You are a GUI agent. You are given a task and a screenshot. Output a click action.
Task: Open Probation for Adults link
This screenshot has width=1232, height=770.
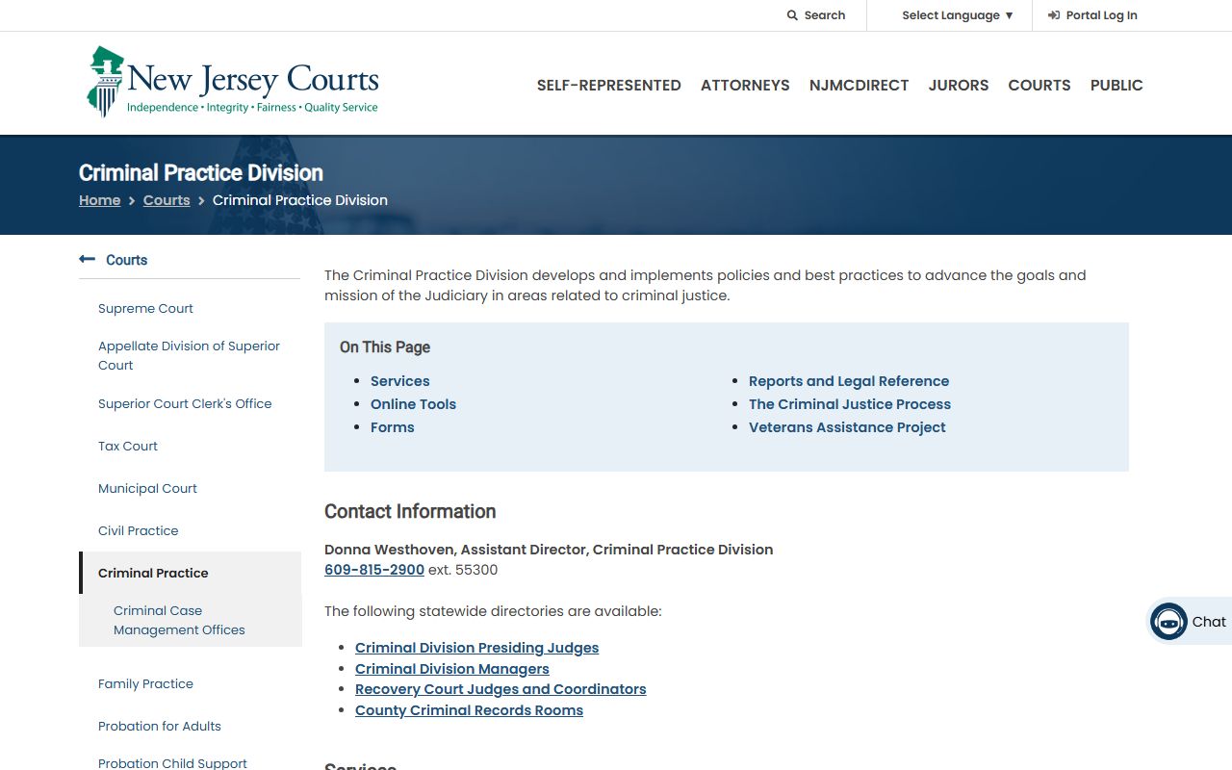(x=160, y=726)
